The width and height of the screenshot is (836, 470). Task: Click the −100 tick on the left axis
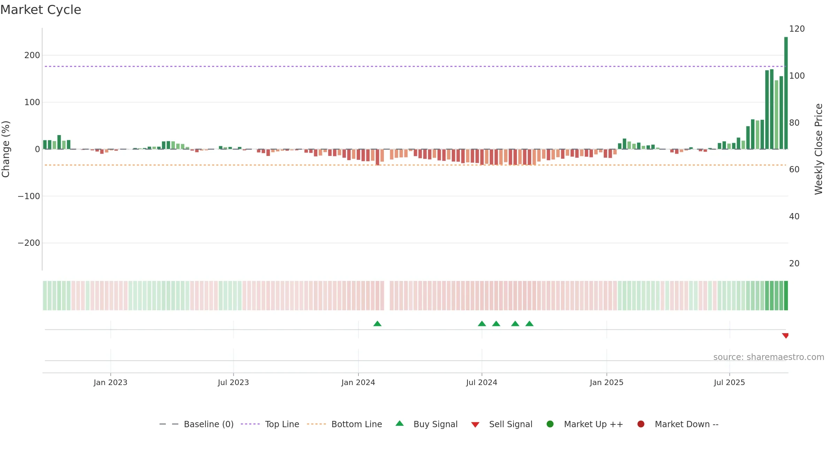click(x=29, y=196)
